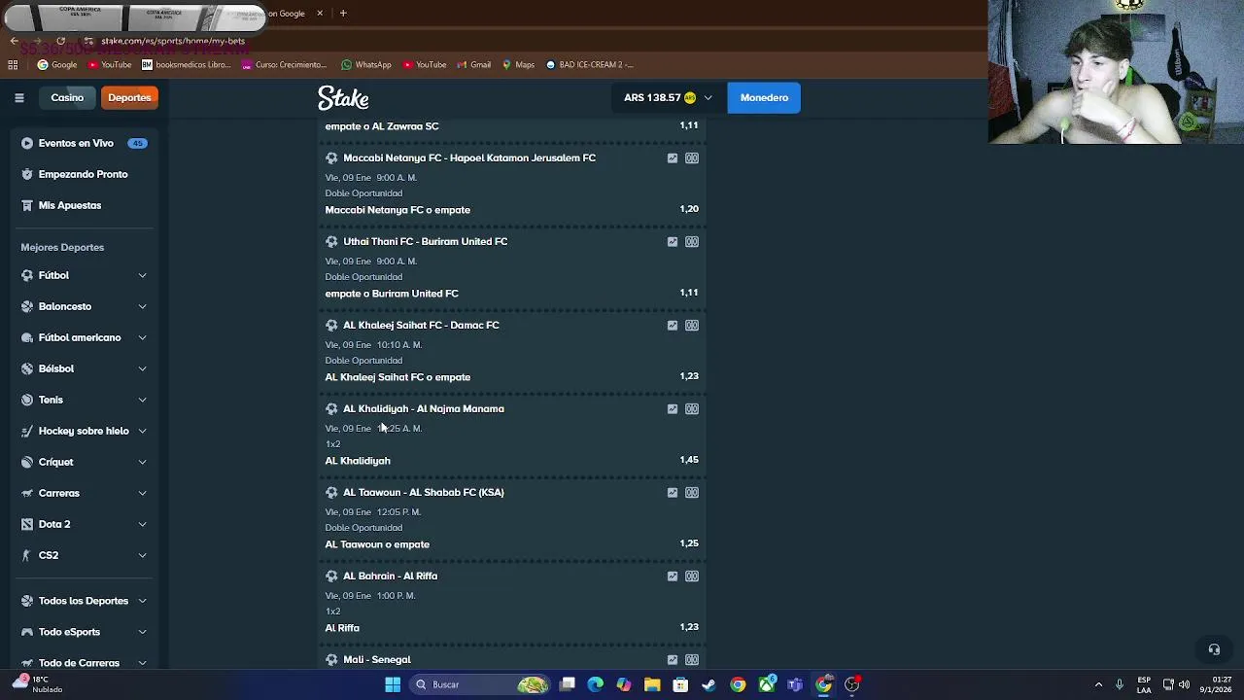Open bet slip icon for Mali - Senegal
This screenshot has width=1244, height=700.
[x=692, y=659]
